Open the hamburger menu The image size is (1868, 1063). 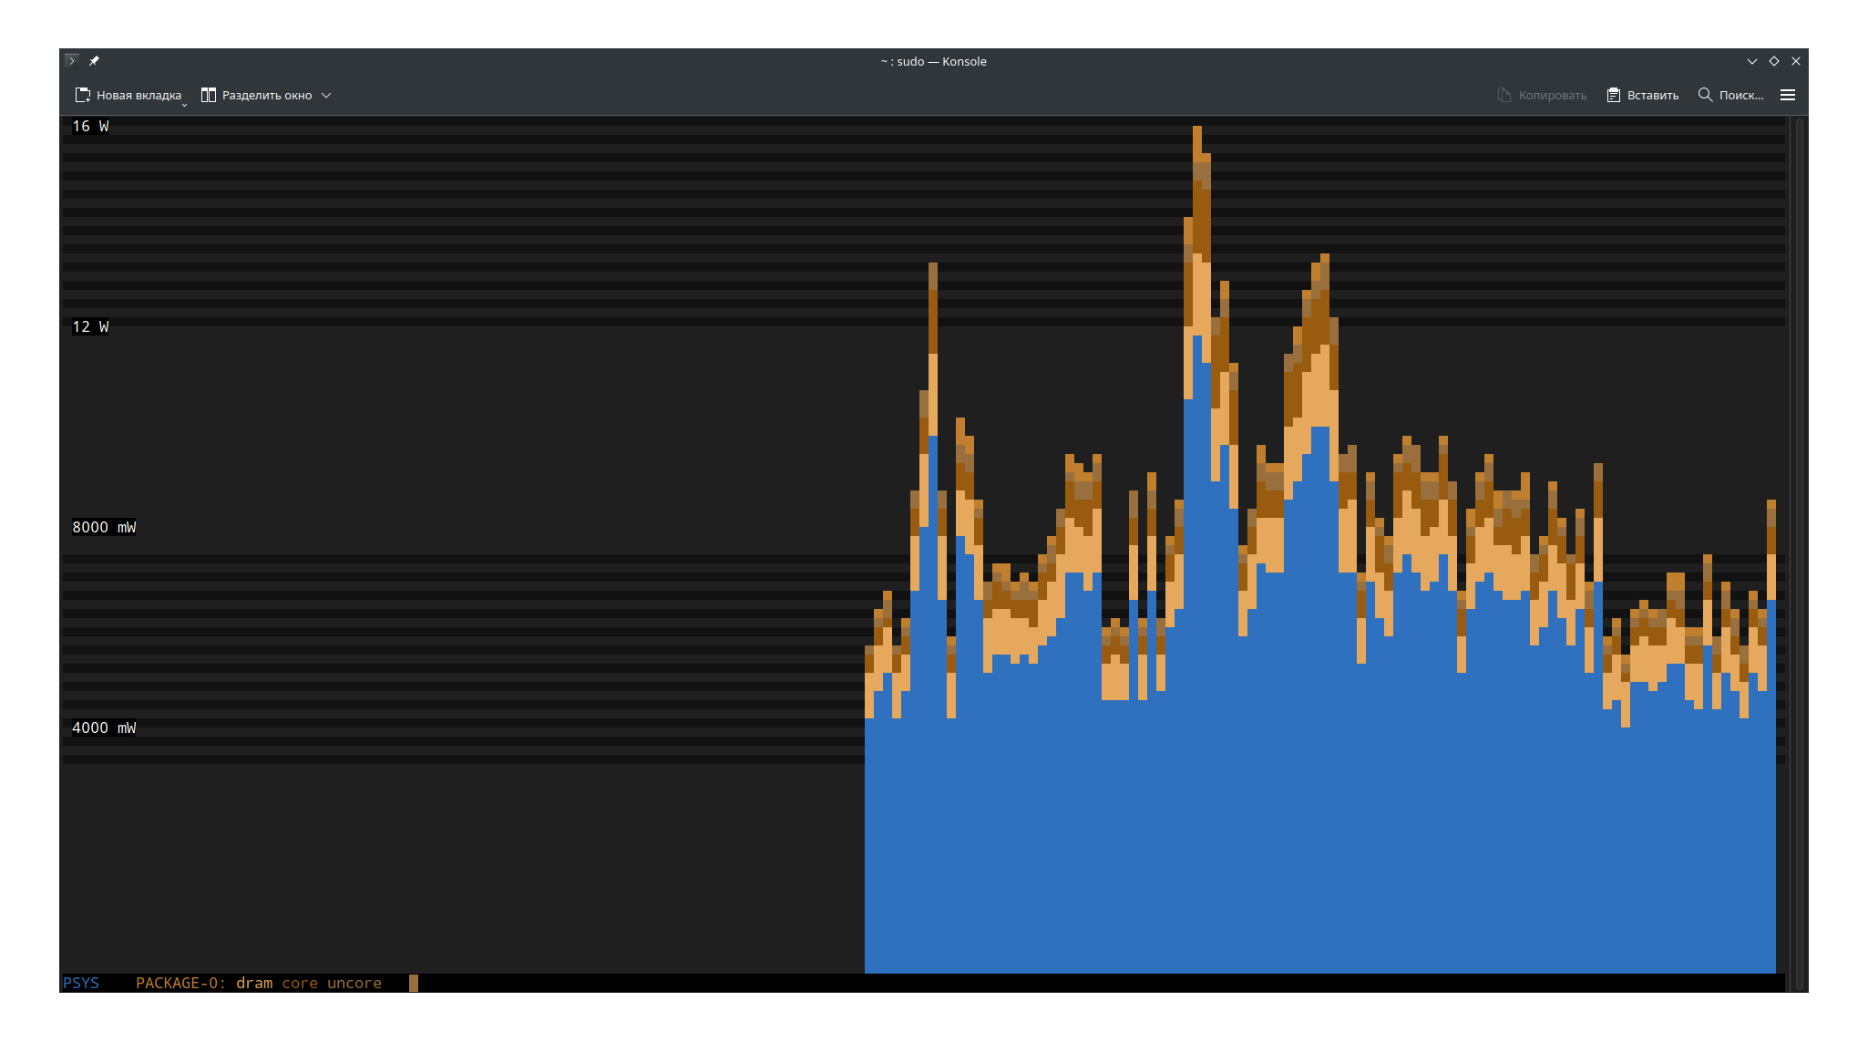(x=1788, y=95)
